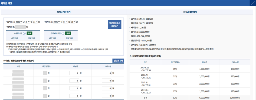The width and height of the screenshot is (256, 100).
Task: Click 종료일자 under 근무제외기간
Action: pos(69,38)
